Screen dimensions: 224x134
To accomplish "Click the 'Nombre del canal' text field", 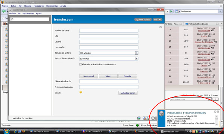I will coord(109,31).
